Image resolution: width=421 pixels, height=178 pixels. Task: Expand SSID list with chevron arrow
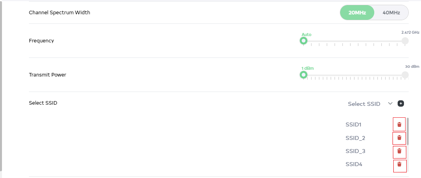(x=390, y=103)
